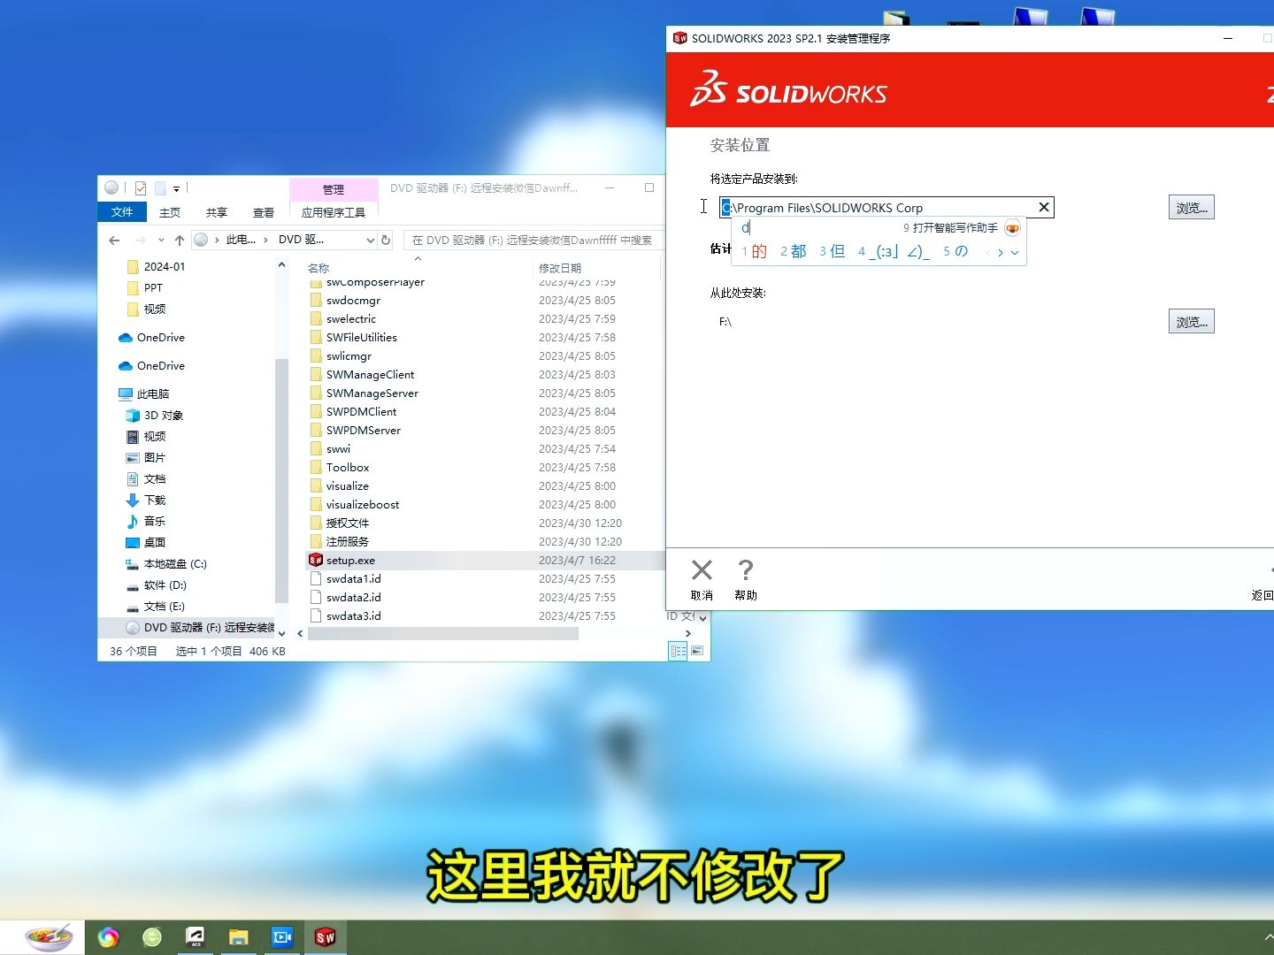Select 此电脑 in navigation pane
This screenshot has width=1274, height=955.
[x=152, y=393]
